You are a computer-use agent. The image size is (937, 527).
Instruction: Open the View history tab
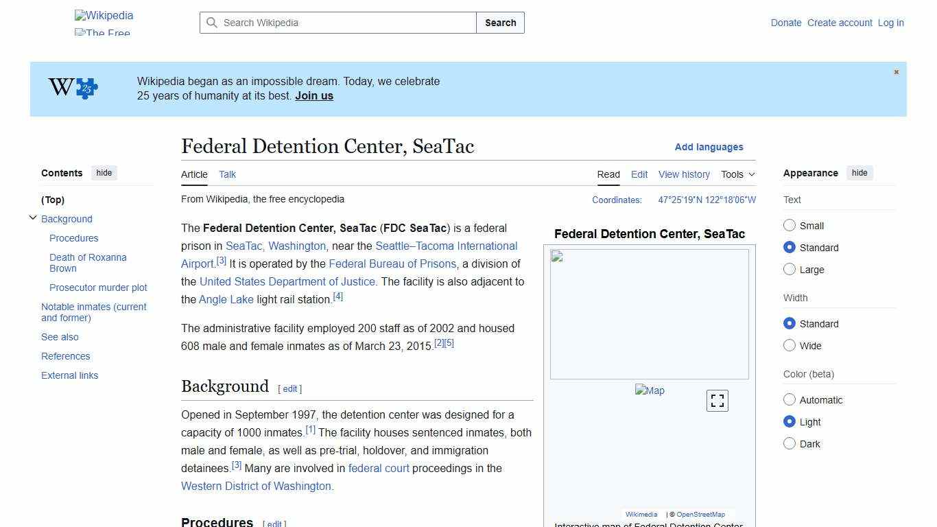pos(684,174)
